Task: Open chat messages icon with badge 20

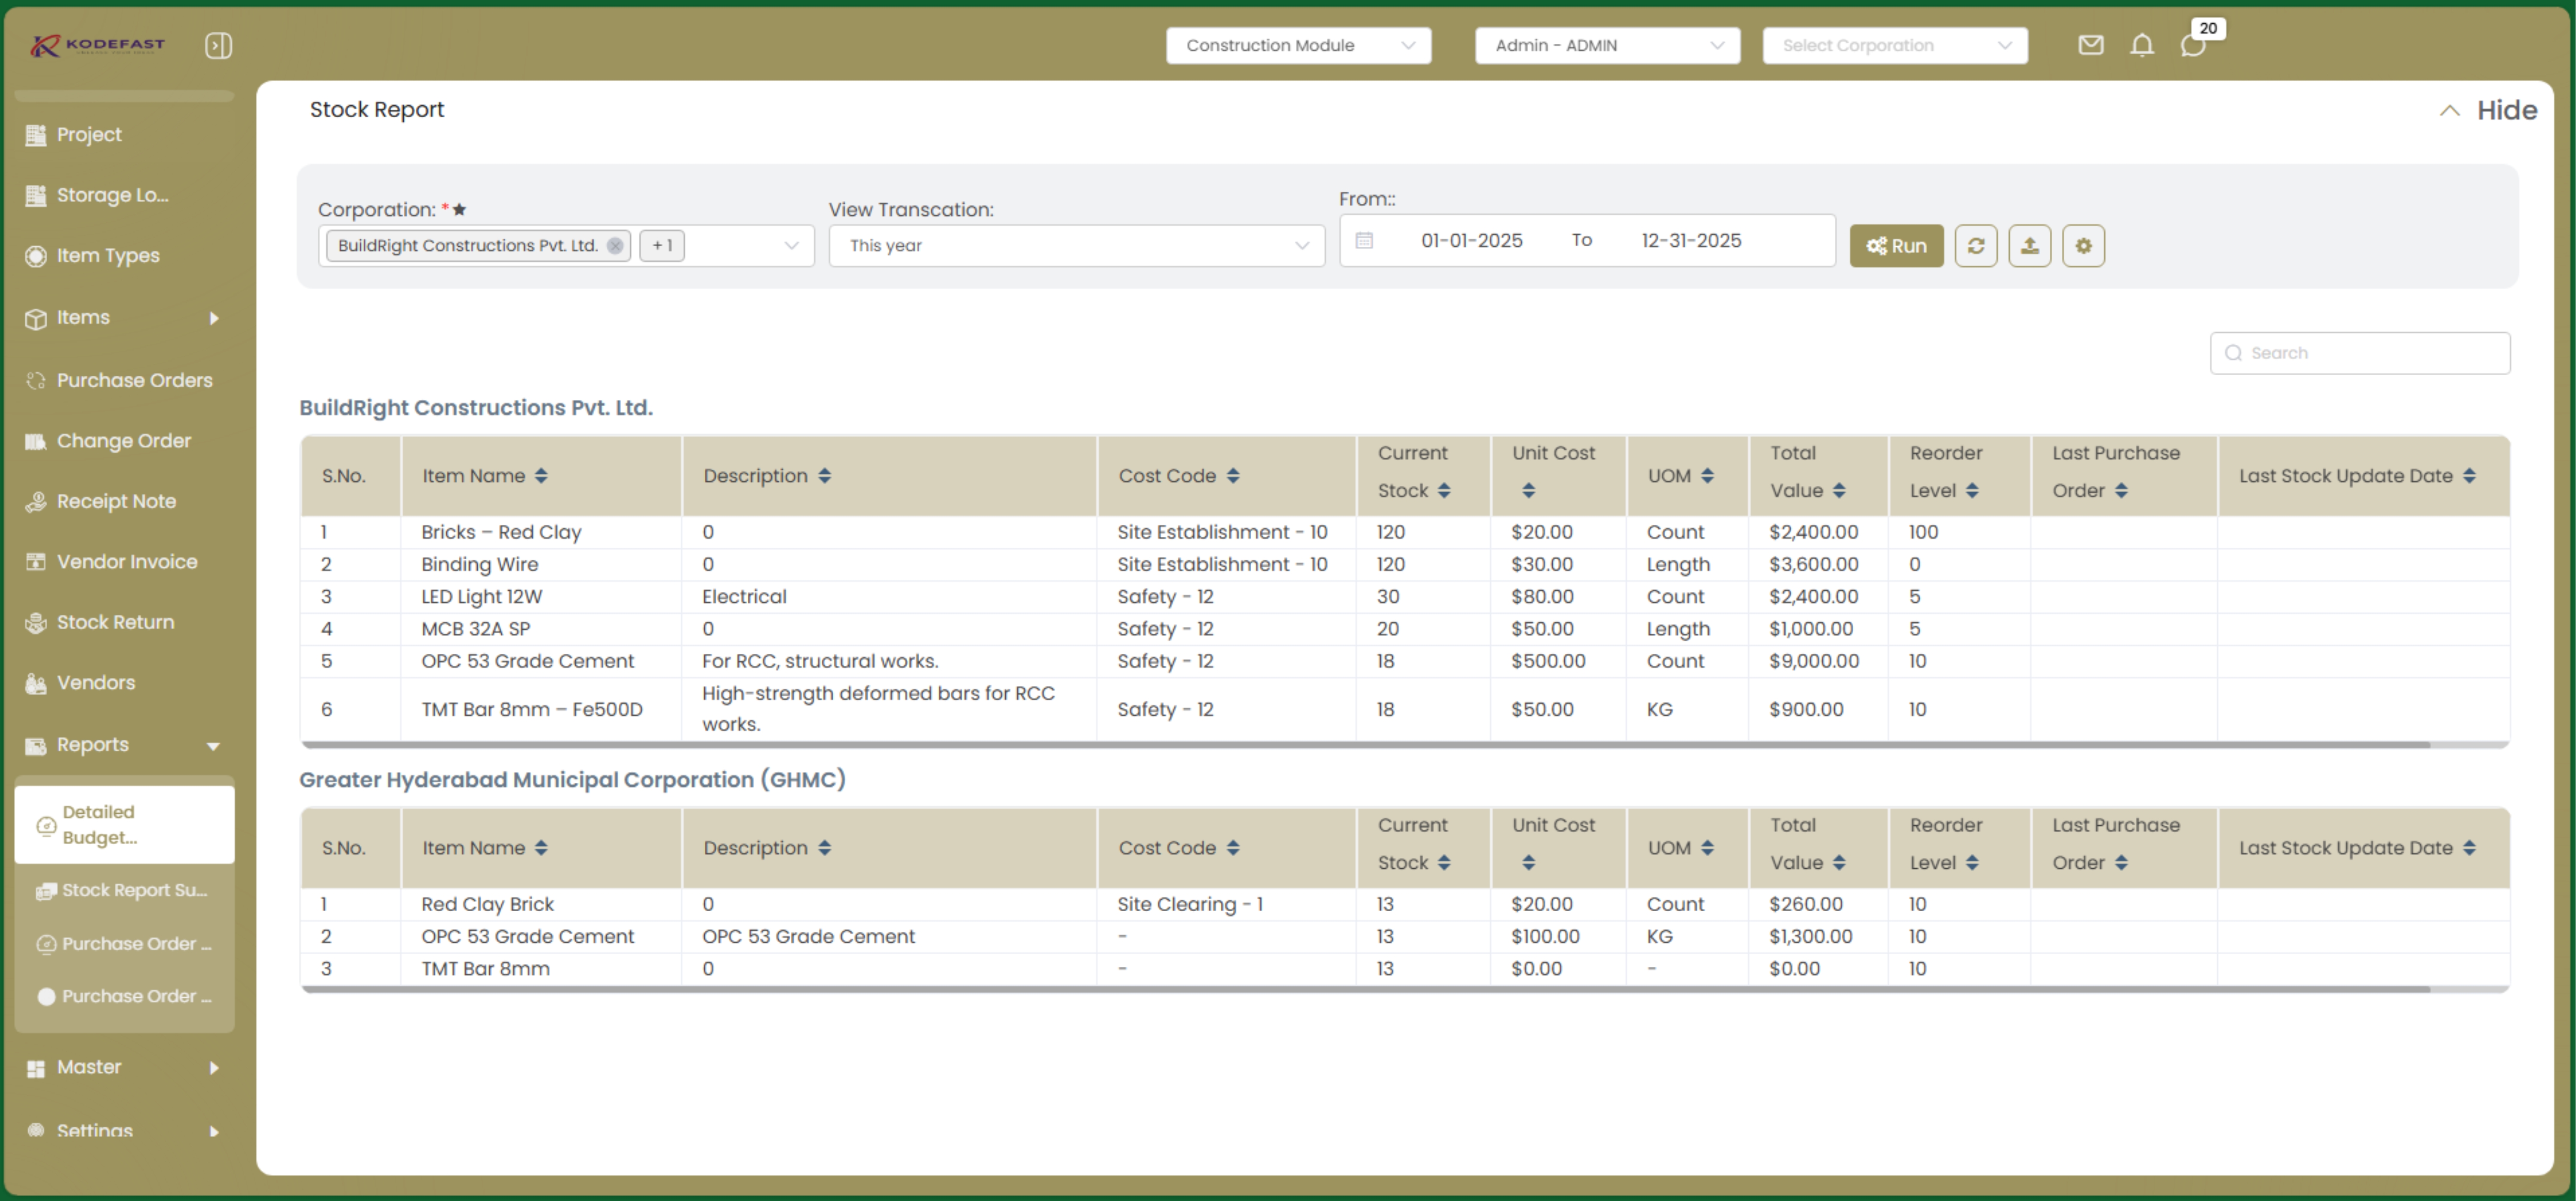Action: coord(2192,46)
